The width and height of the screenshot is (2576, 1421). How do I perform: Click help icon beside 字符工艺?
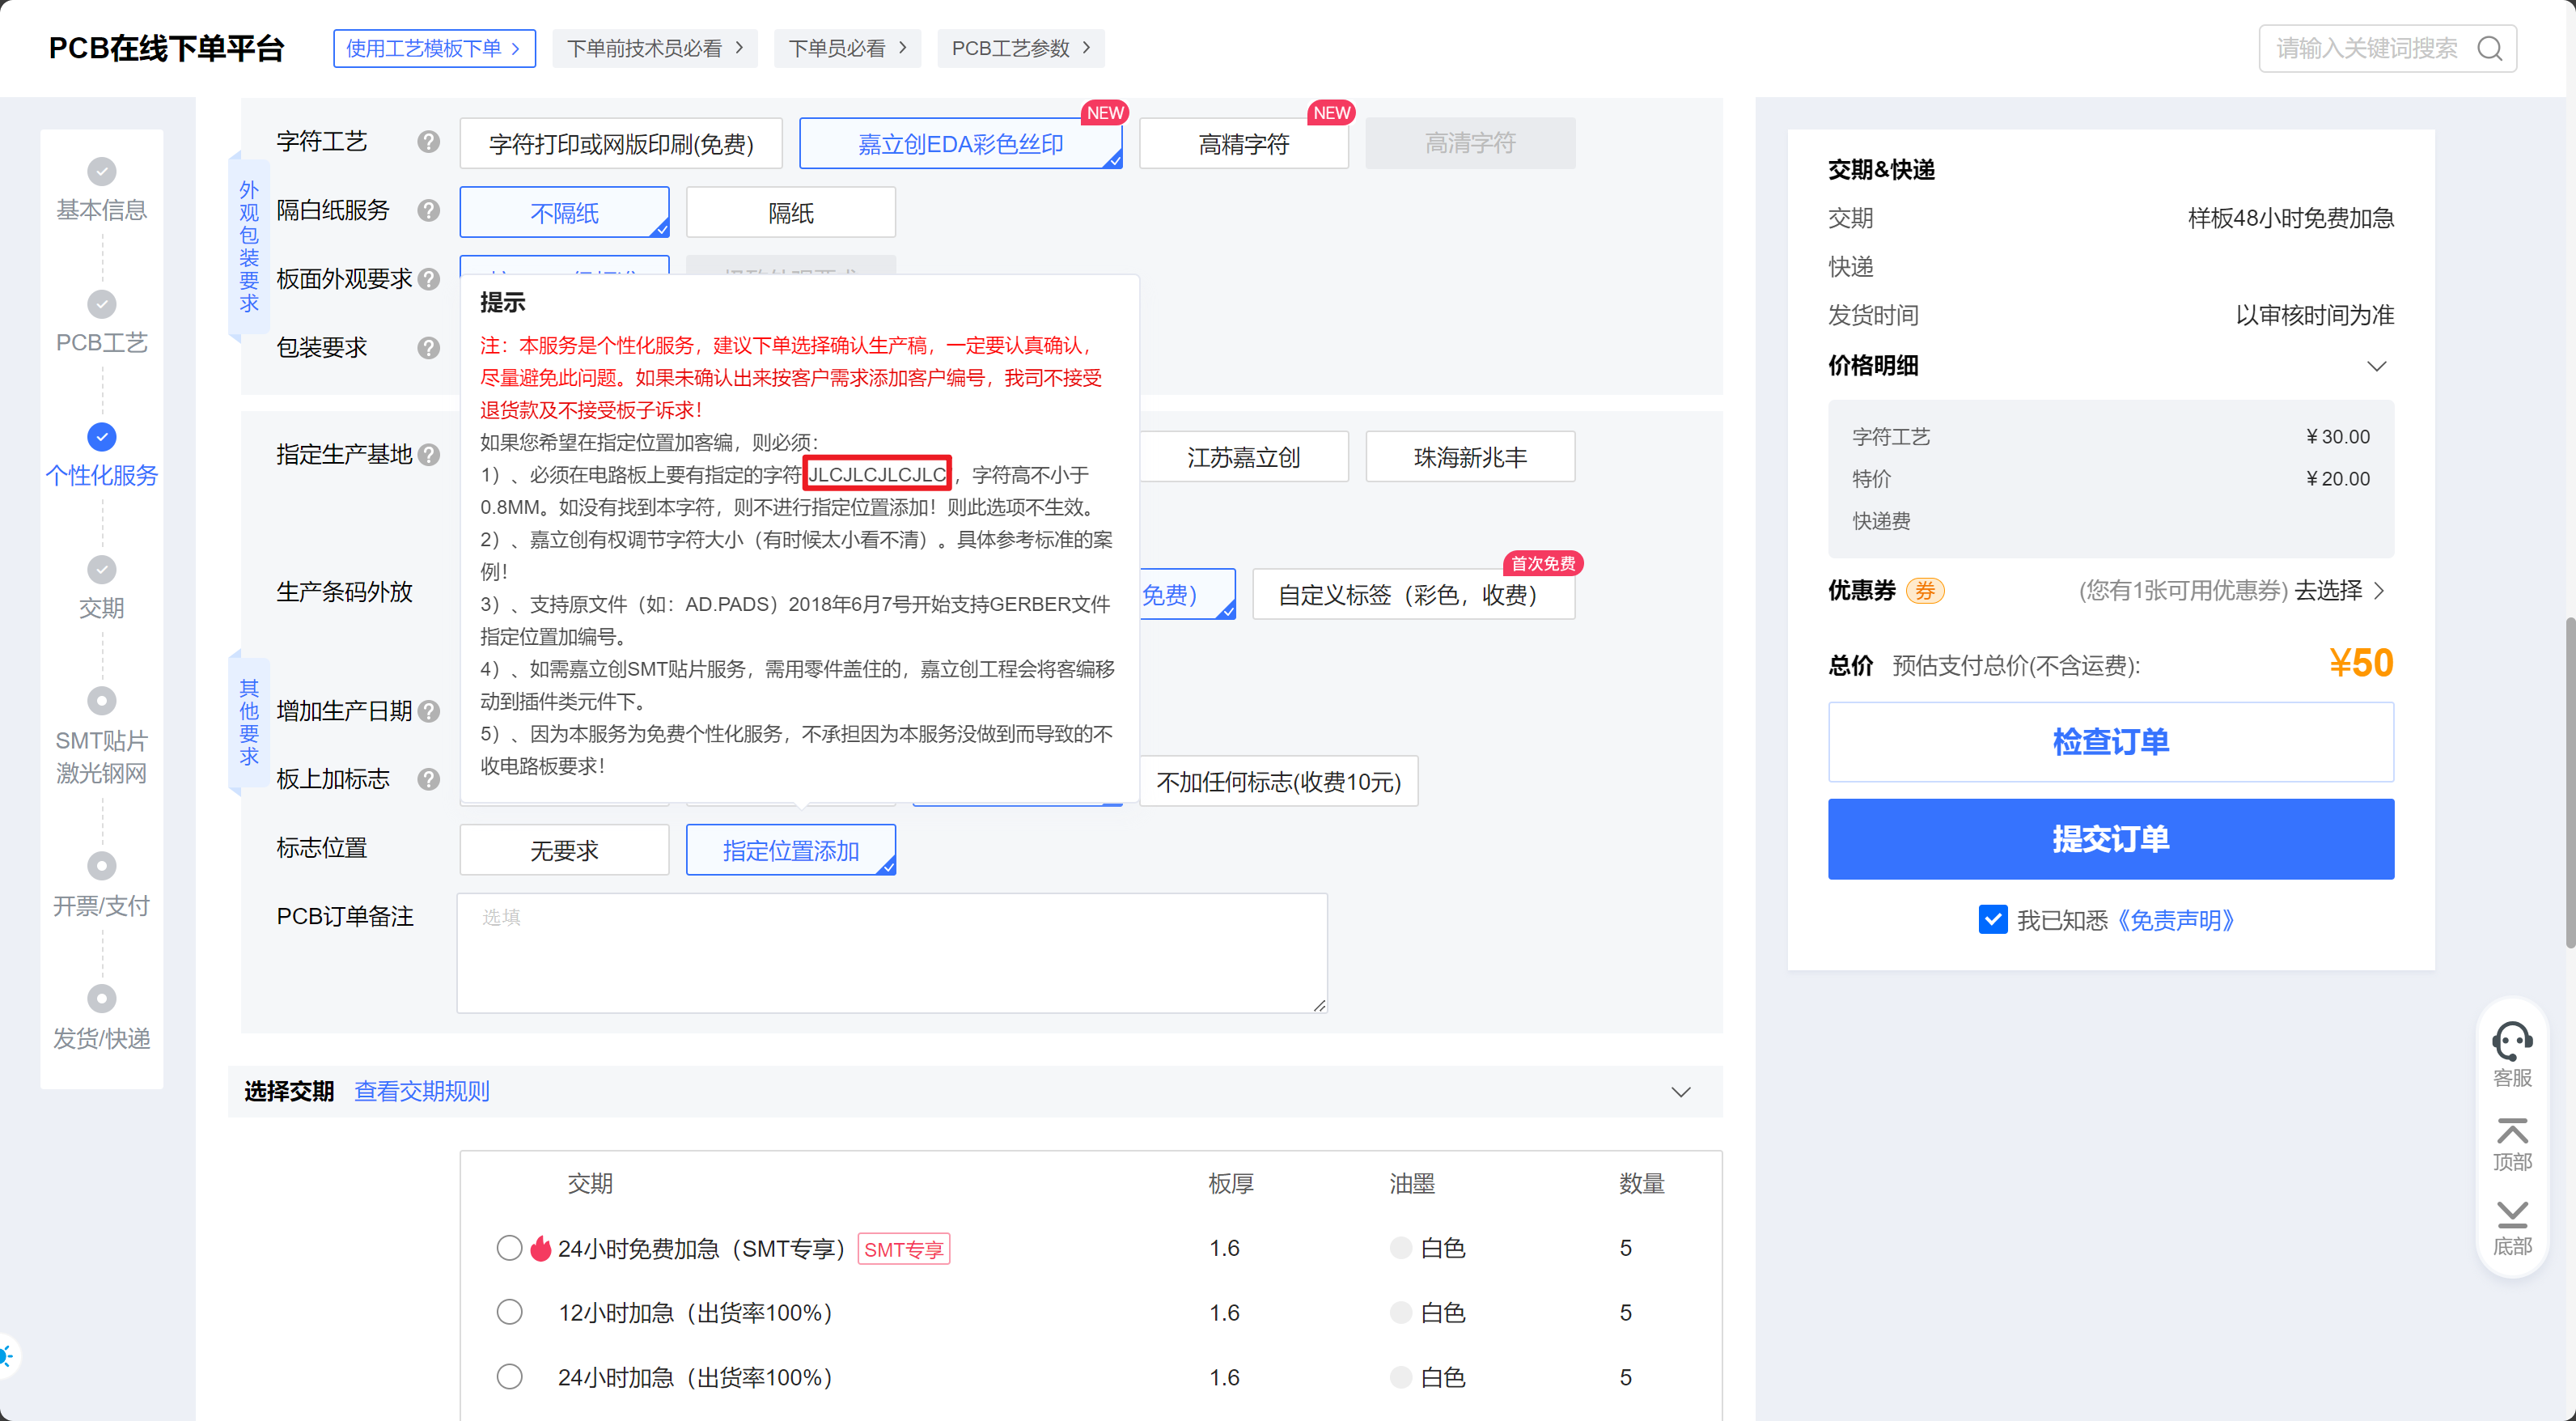428,142
